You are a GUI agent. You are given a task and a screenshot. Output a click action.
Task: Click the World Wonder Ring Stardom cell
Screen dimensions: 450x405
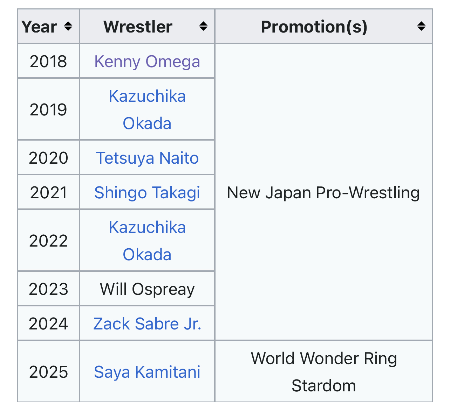pos(323,372)
